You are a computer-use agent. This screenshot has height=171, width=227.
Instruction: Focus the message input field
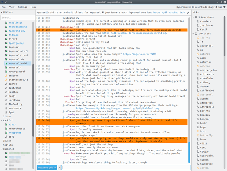pos(126,168)
